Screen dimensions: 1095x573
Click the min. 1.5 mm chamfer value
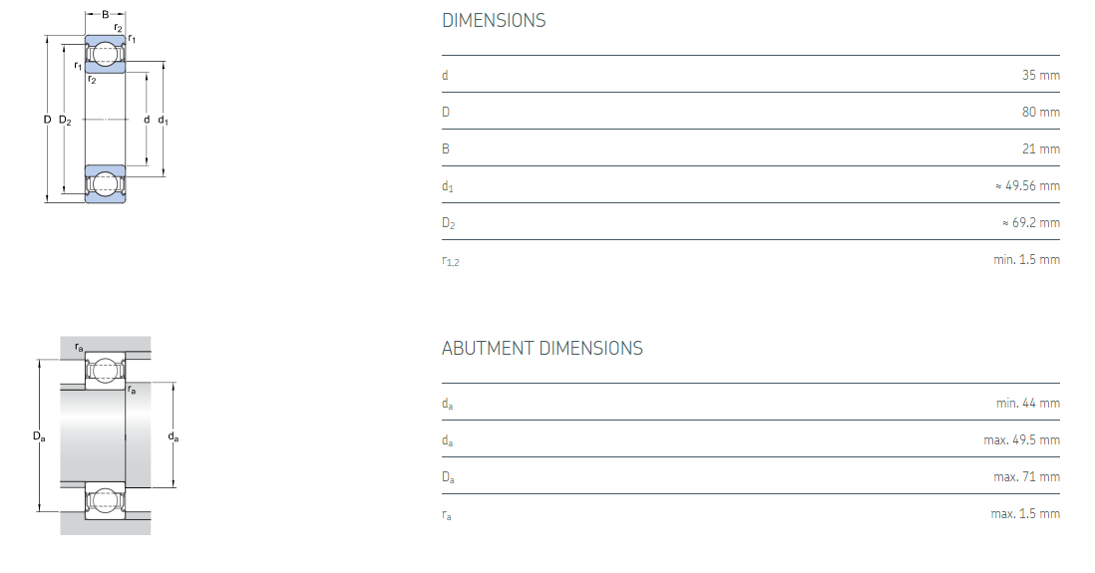click(1027, 259)
